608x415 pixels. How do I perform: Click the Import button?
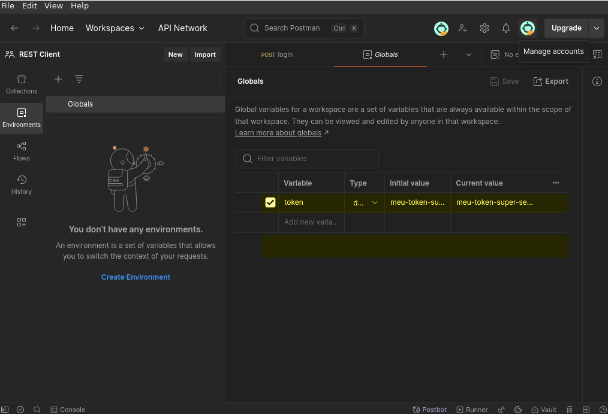click(205, 54)
